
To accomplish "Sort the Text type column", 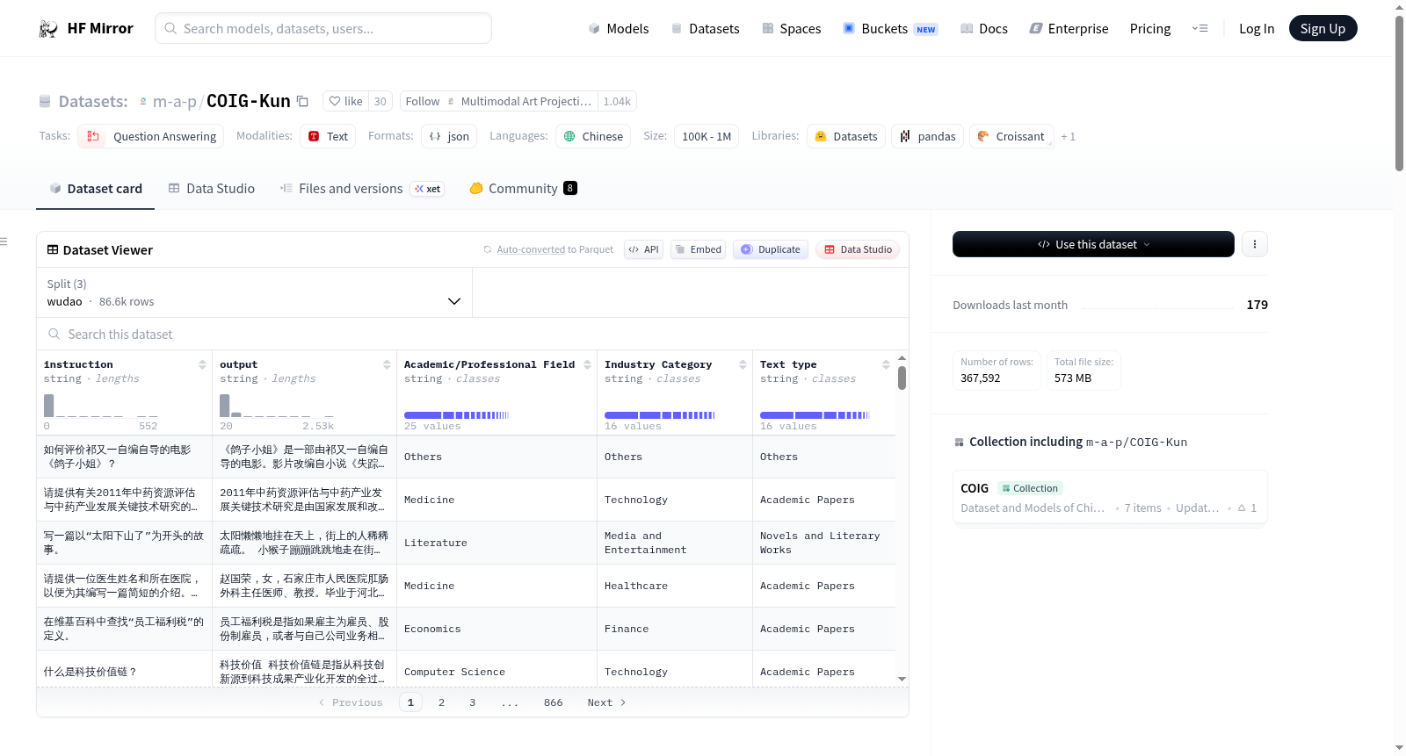I will [886, 364].
